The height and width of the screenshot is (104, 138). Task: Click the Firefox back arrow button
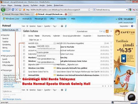pyautogui.click(x=3, y=10)
